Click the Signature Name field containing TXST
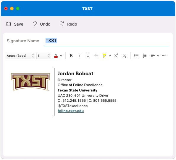Image resolution: width=176 pixels, height=160 pixels. (106, 41)
